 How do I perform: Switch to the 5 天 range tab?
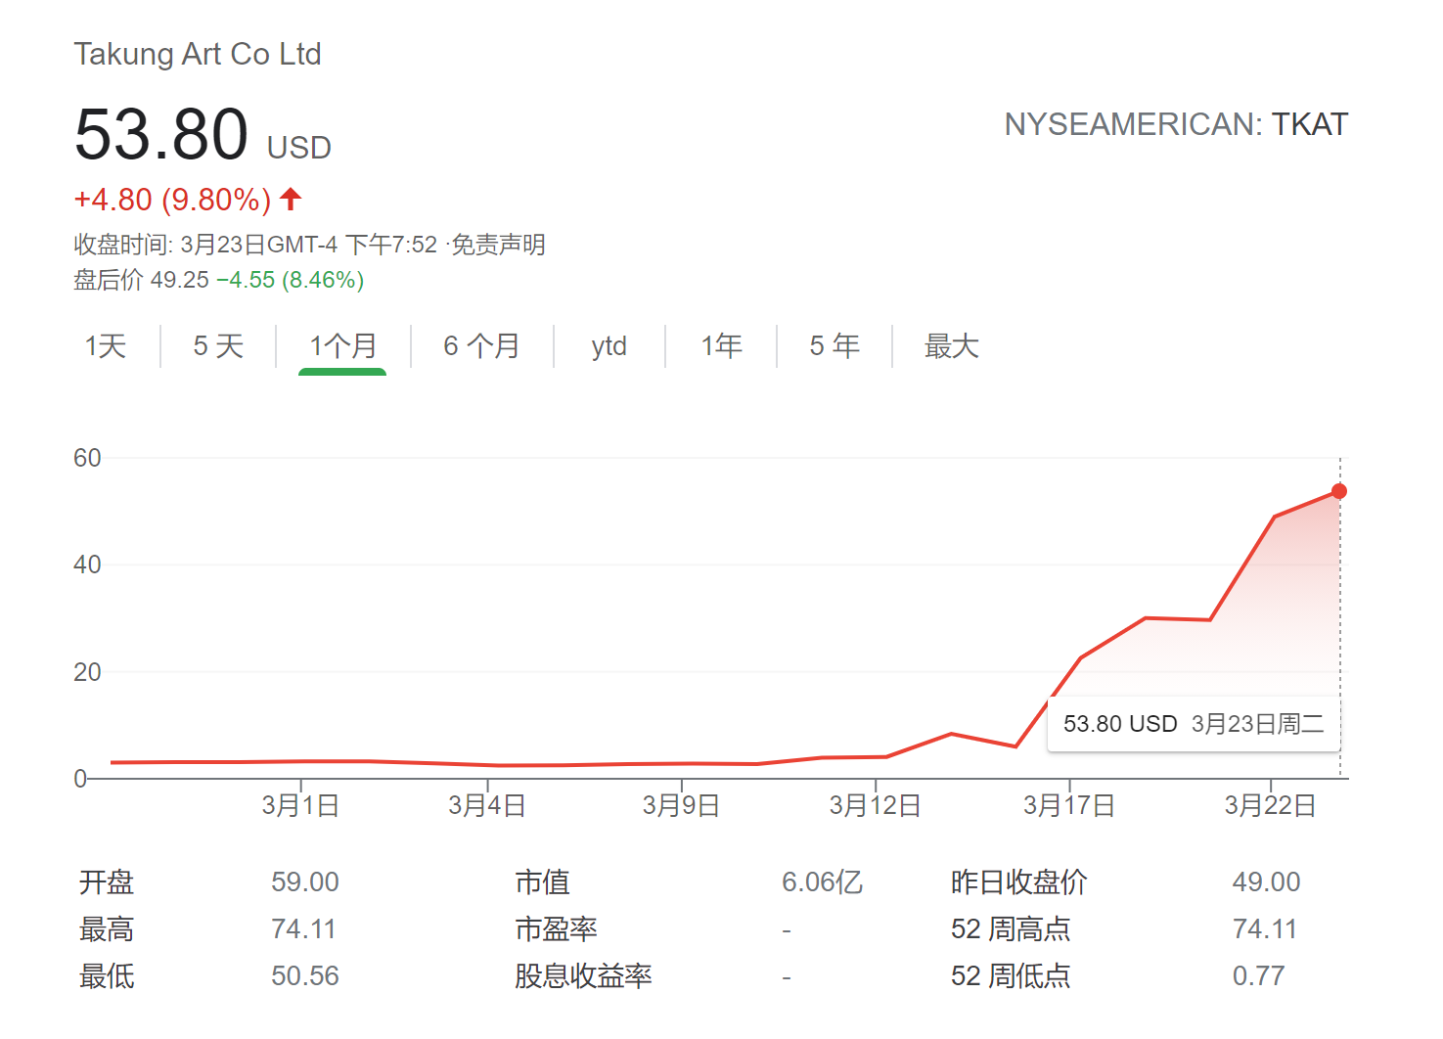[218, 346]
